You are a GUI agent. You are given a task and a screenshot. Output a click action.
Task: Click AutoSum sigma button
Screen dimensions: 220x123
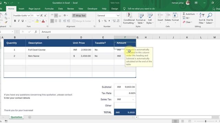[189, 14]
